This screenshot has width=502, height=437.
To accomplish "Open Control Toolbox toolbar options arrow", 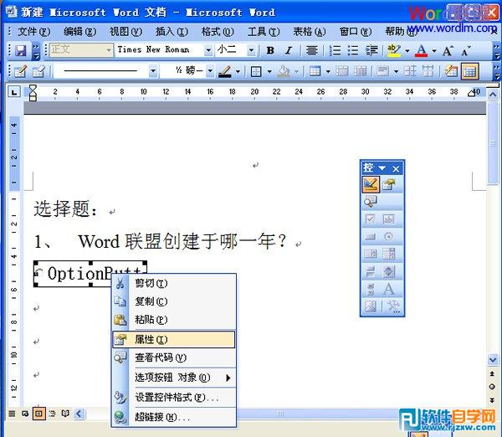I will click(x=382, y=168).
